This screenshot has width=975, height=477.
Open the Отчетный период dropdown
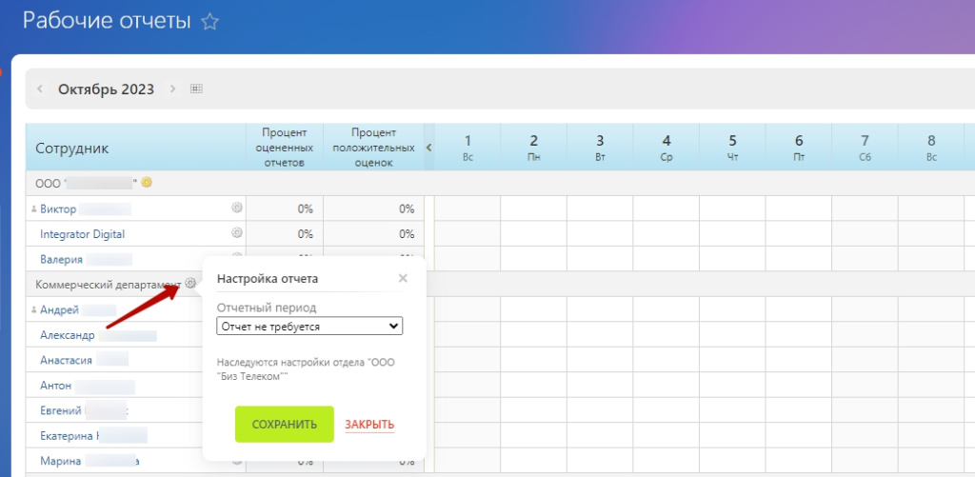[x=309, y=327]
